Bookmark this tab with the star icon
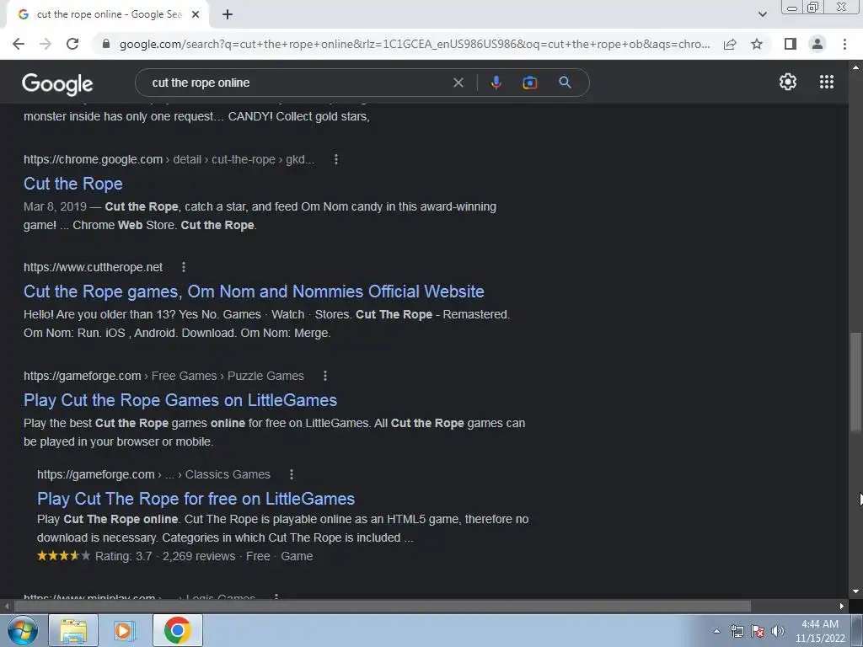863x647 pixels. 757,44
